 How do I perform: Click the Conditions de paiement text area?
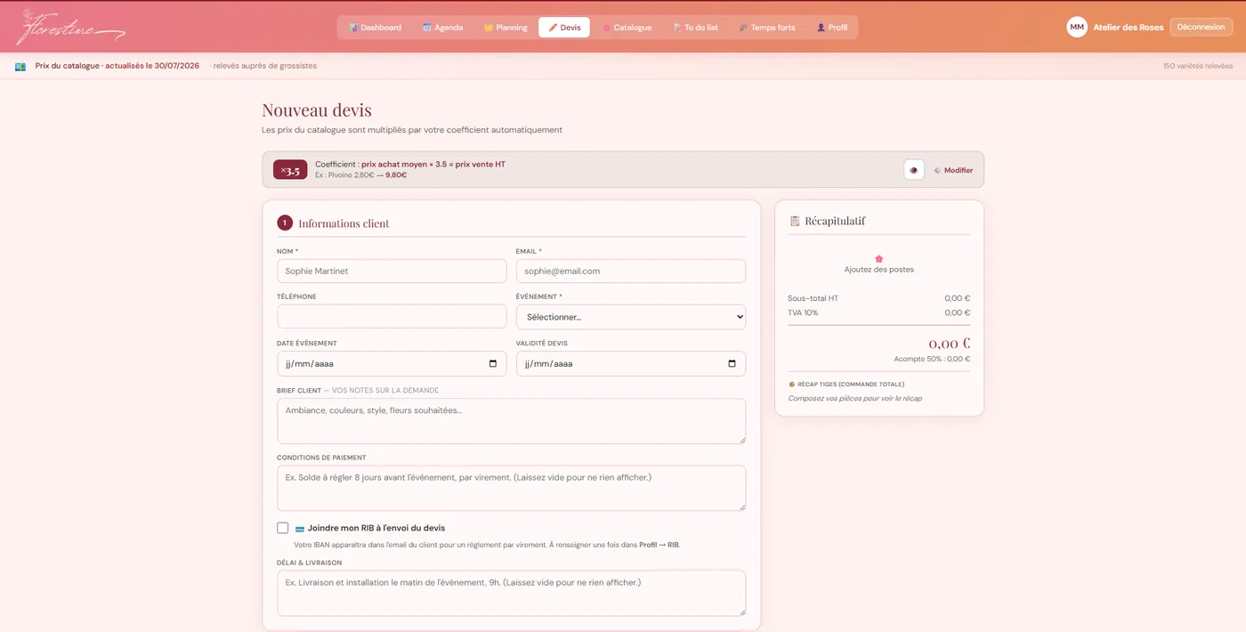512,488
